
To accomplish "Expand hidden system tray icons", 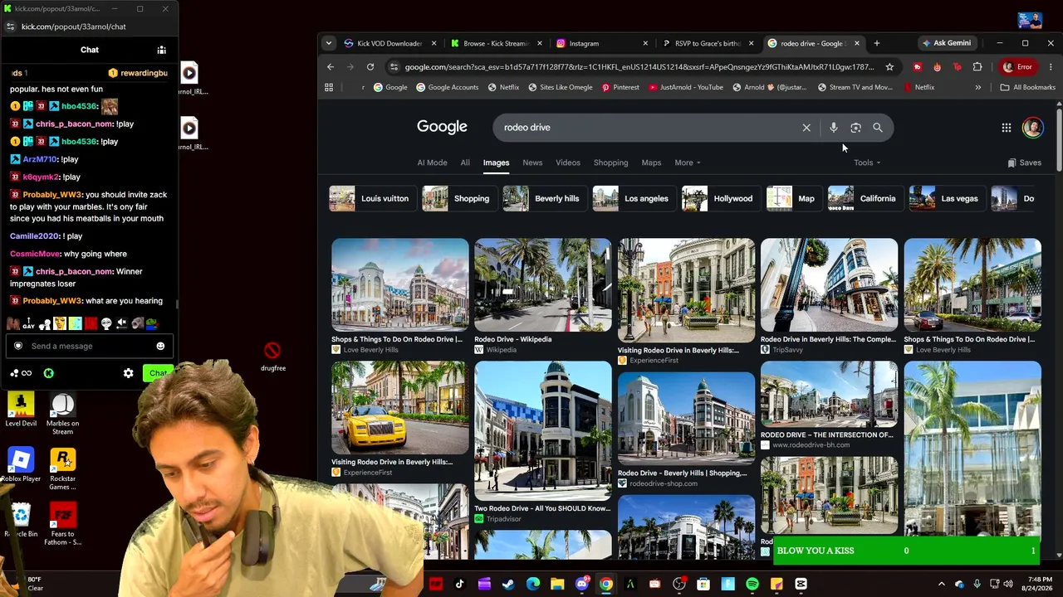I will click(x=942, y=585).
